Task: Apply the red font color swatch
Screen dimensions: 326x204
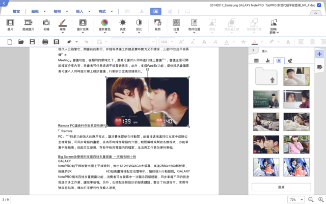Action: [x=255, y=42]
